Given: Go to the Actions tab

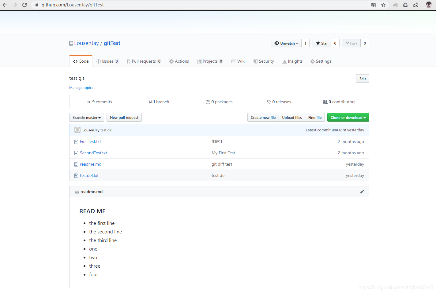Looking at the screenshot, I should pyautogui.click(x=179, y=61).
